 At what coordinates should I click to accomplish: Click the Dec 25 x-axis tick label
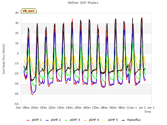(73, 108)
